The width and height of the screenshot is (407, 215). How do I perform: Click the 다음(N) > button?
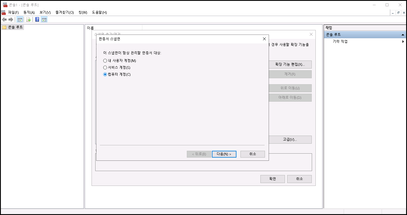[x=224, y=154]
